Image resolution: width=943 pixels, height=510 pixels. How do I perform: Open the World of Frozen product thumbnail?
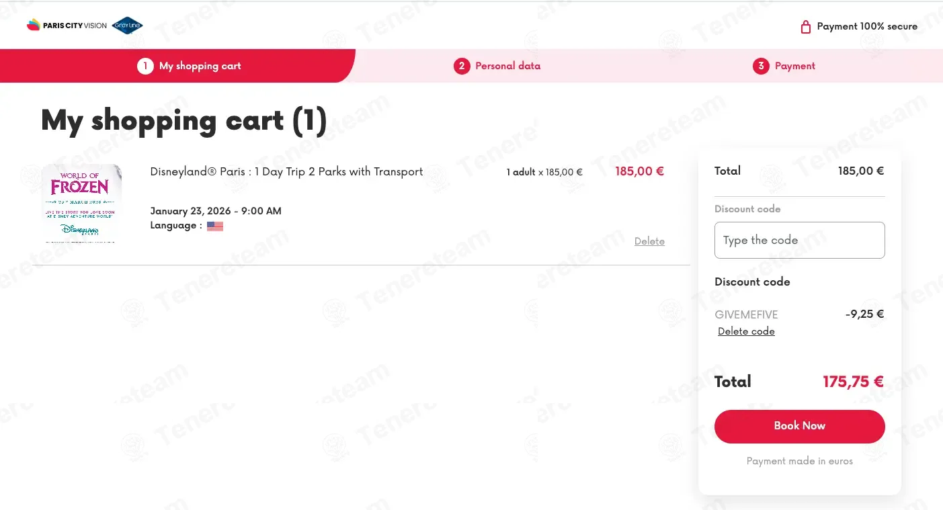[81, 203]
